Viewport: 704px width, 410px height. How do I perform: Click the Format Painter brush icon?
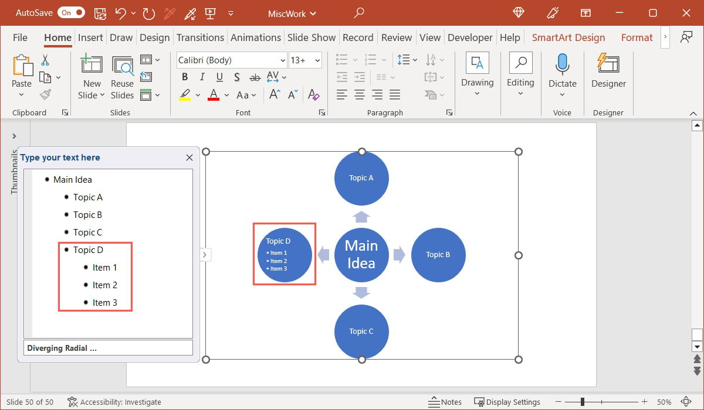coord(45,94)
